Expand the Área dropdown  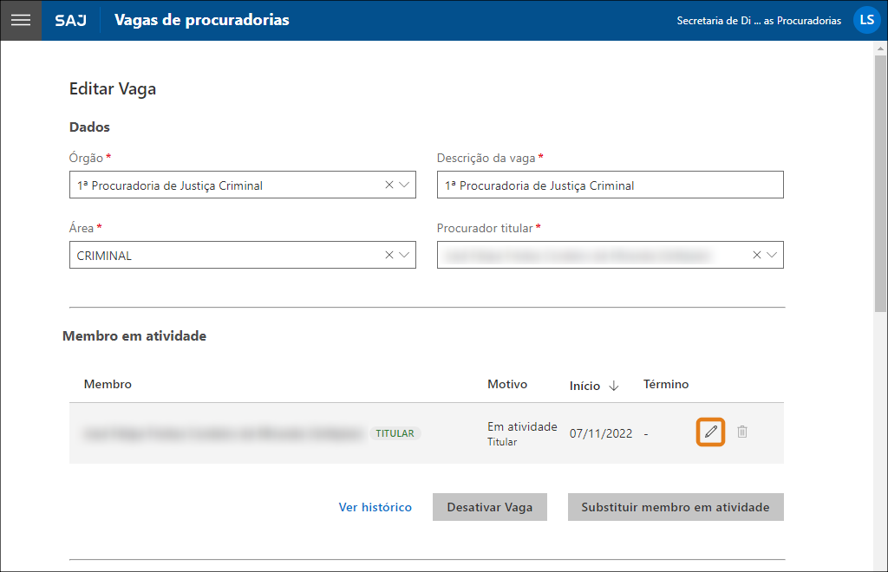point(404,255)
